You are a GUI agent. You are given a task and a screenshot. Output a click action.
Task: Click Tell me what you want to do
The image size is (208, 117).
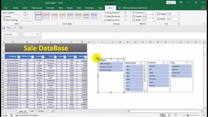(x=135, y=8)
